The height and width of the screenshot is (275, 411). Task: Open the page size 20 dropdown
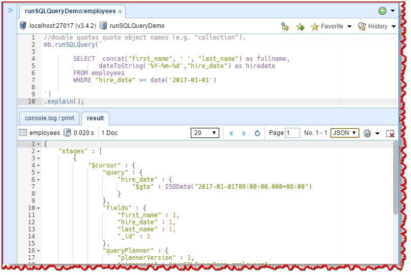tap(205, 133)
